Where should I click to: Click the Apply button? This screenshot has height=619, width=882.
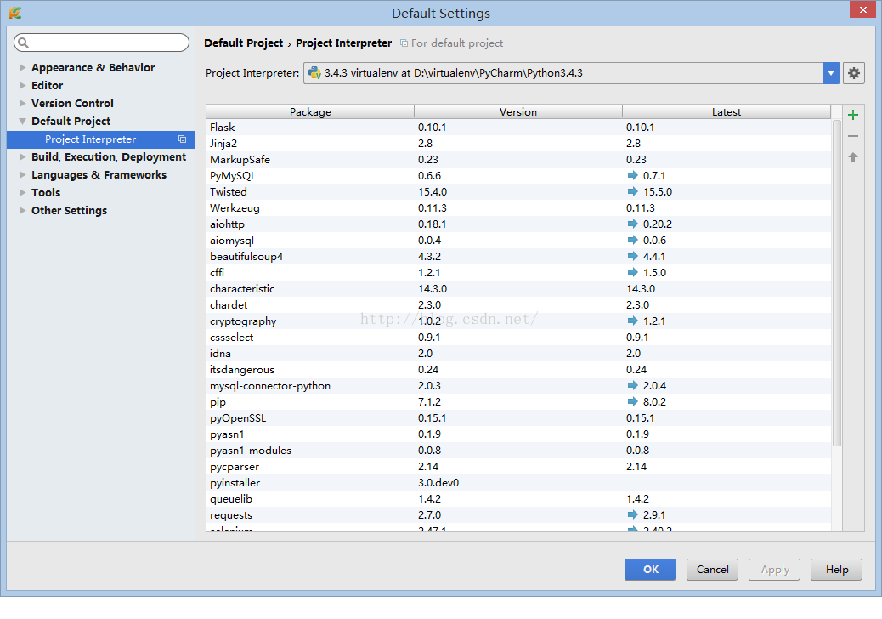pyautogui.click(x=775, y=570)
